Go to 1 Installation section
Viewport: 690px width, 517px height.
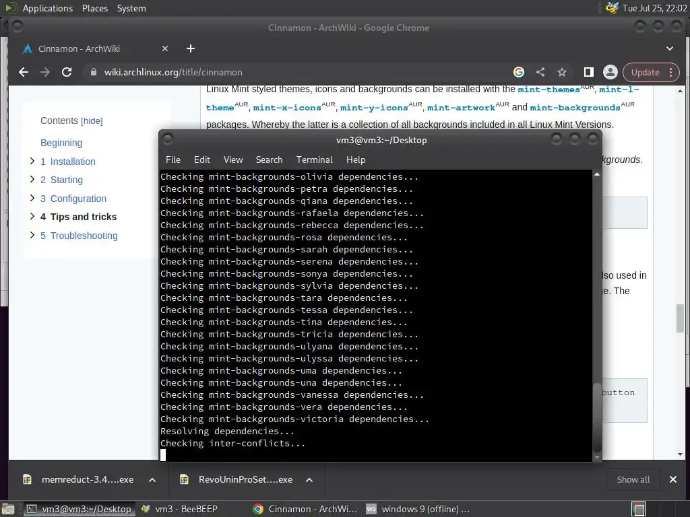pyautogui.click(x=68, y=162)
